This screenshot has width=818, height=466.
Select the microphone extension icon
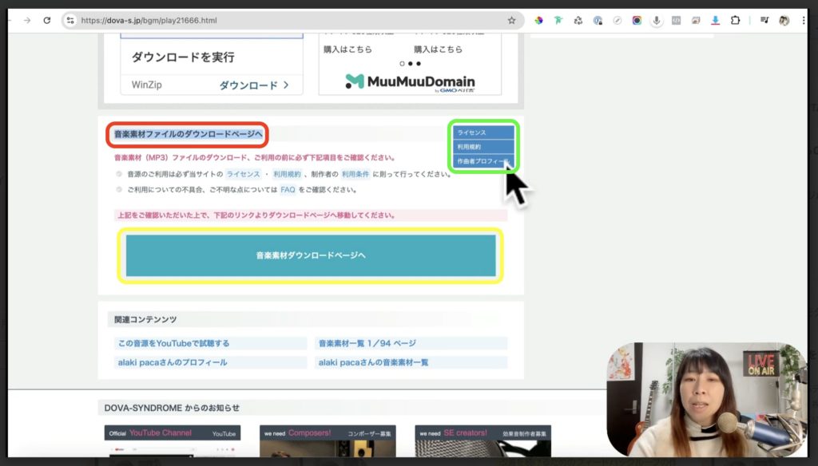(656, 19)
